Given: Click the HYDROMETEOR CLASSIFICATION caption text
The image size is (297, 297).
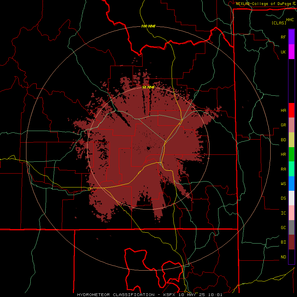Looking at the screenshot, I should 116,295.
